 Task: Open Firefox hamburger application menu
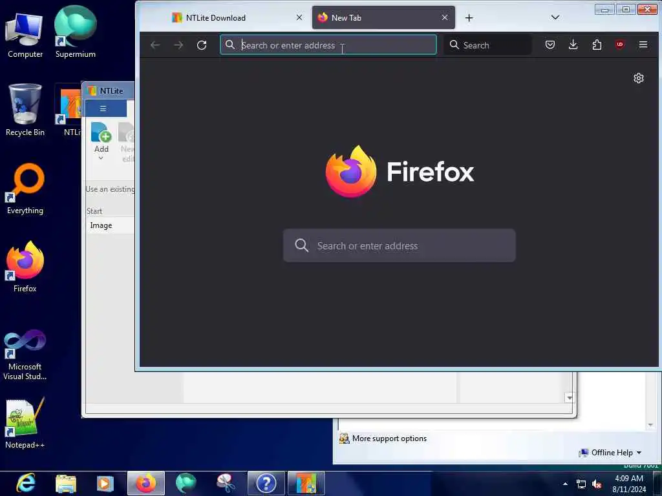[643, 45]
